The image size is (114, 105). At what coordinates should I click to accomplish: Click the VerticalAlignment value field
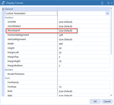coord(84,39)
